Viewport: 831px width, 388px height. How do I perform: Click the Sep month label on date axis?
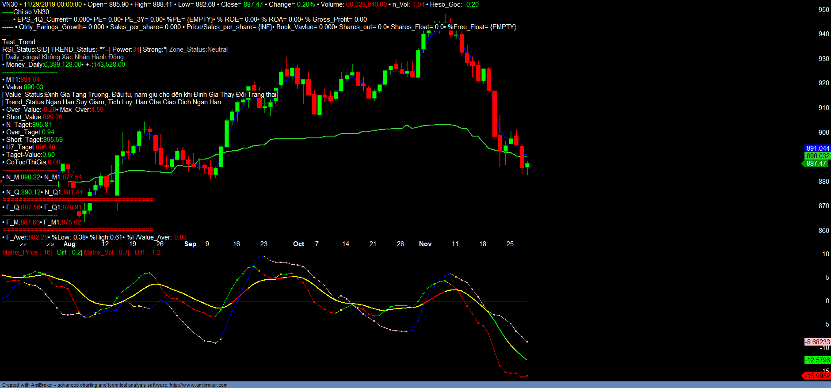click(x=190, y=244)
